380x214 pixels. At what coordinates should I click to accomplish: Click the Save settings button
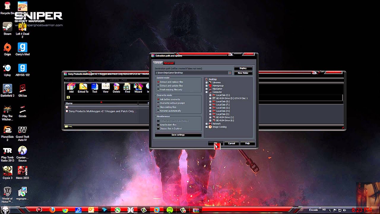coord(178,135)
